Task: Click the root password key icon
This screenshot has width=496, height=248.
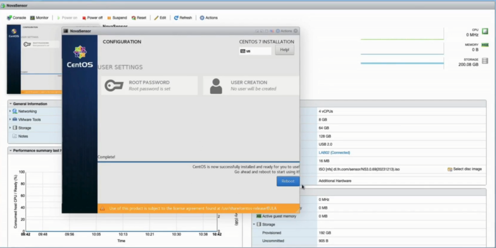Action: pos(114,86)
